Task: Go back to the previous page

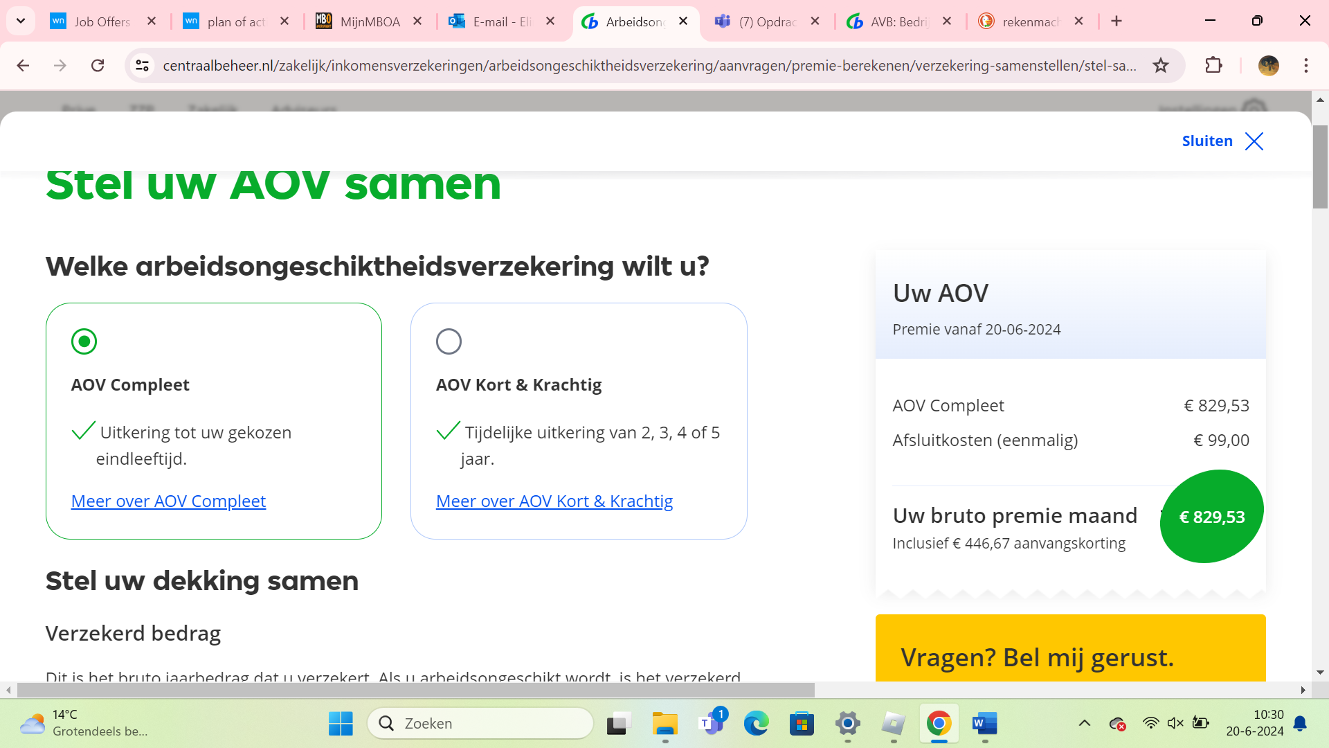Action: tap(23, 66)
